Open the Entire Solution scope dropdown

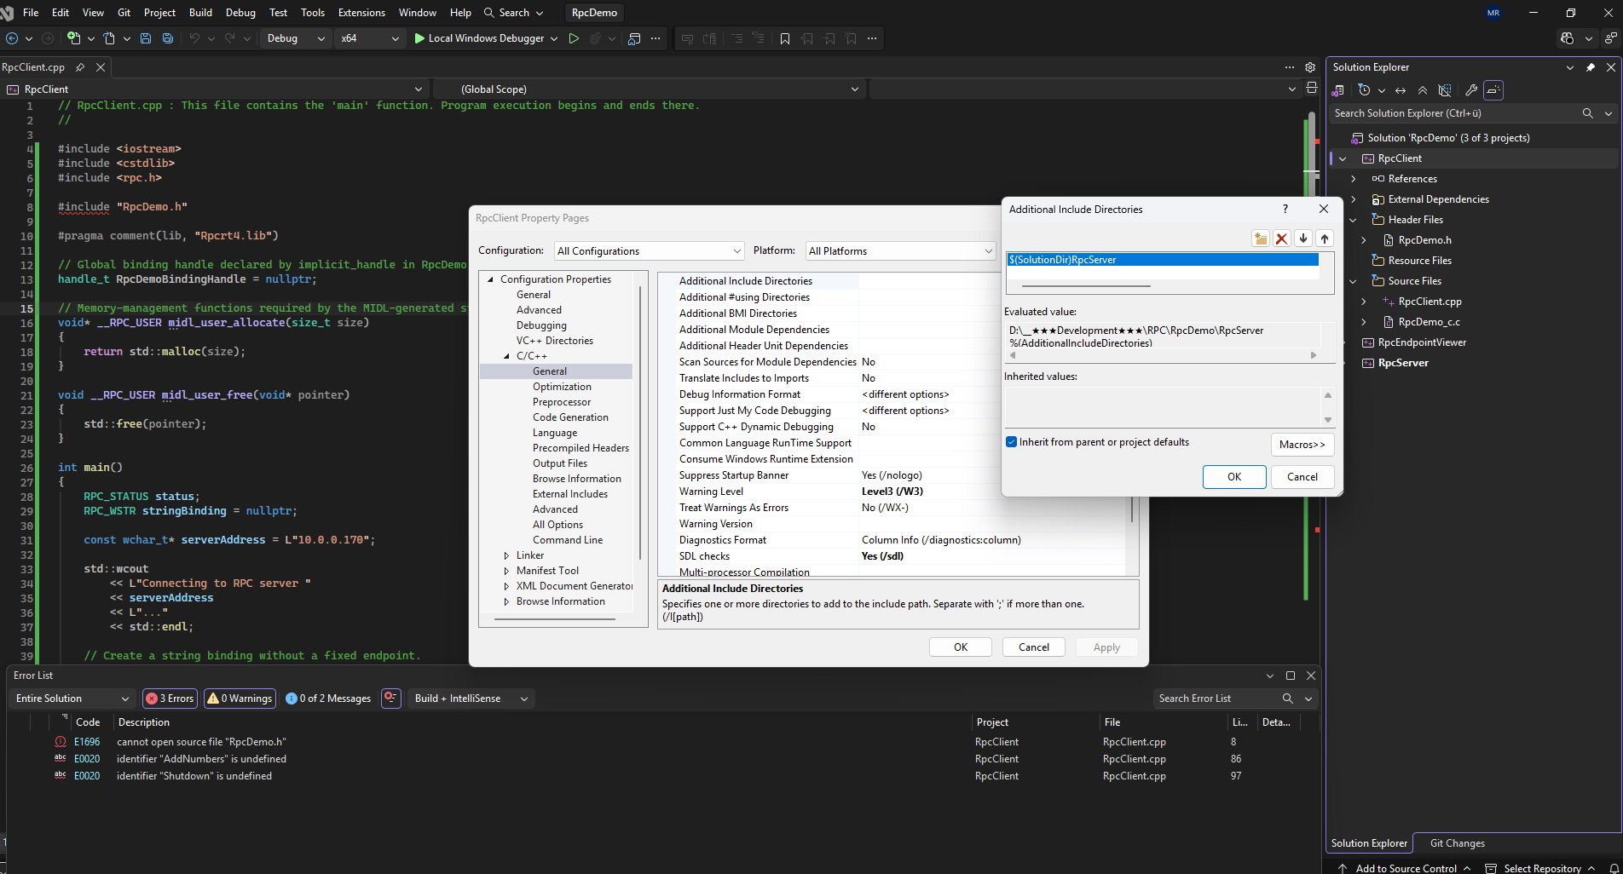[x=72, y=699]
